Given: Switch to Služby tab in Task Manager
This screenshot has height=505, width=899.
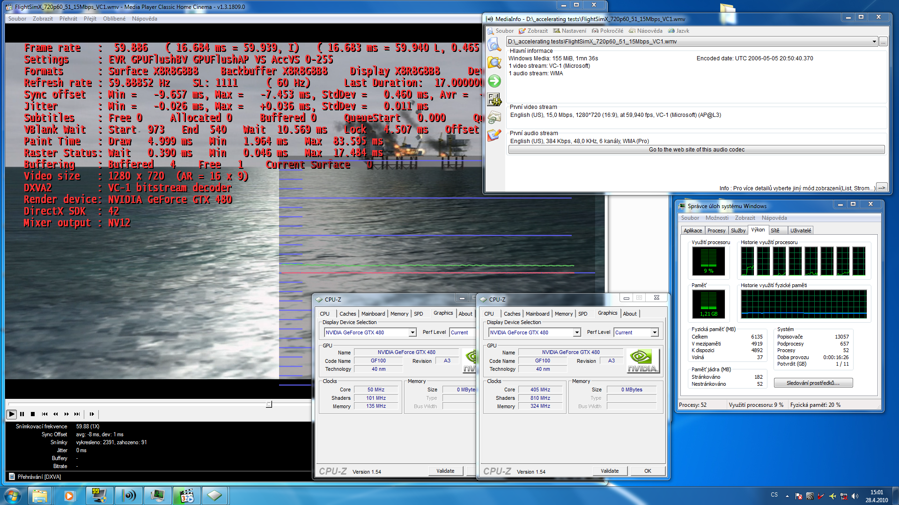Looking at the screenshot, I should coord(738,231).
